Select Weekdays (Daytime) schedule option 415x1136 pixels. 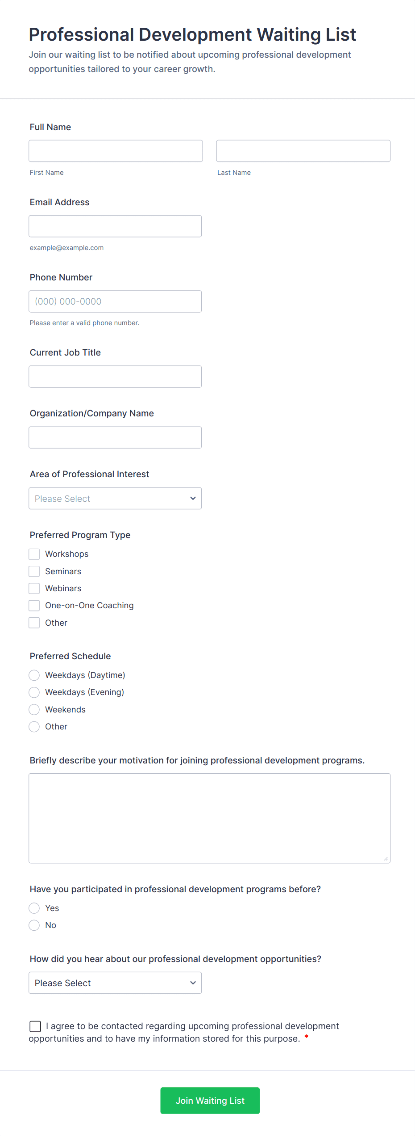point(34,675)
